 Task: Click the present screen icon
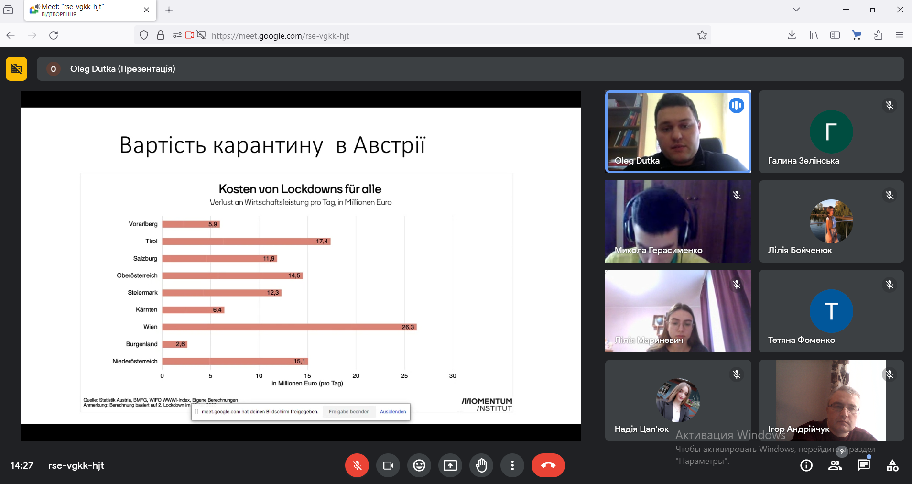(x=450, y=465)
